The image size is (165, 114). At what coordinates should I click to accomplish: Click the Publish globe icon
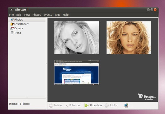coord(106,106)
